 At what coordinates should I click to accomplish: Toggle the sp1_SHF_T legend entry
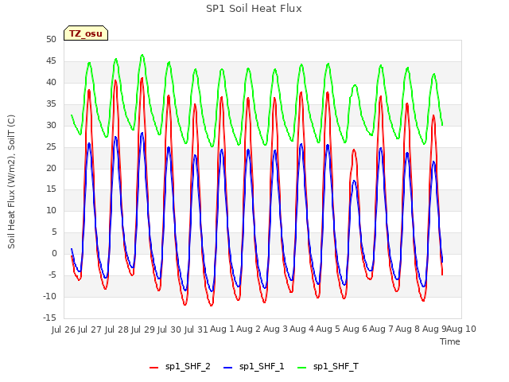(328, 367)
